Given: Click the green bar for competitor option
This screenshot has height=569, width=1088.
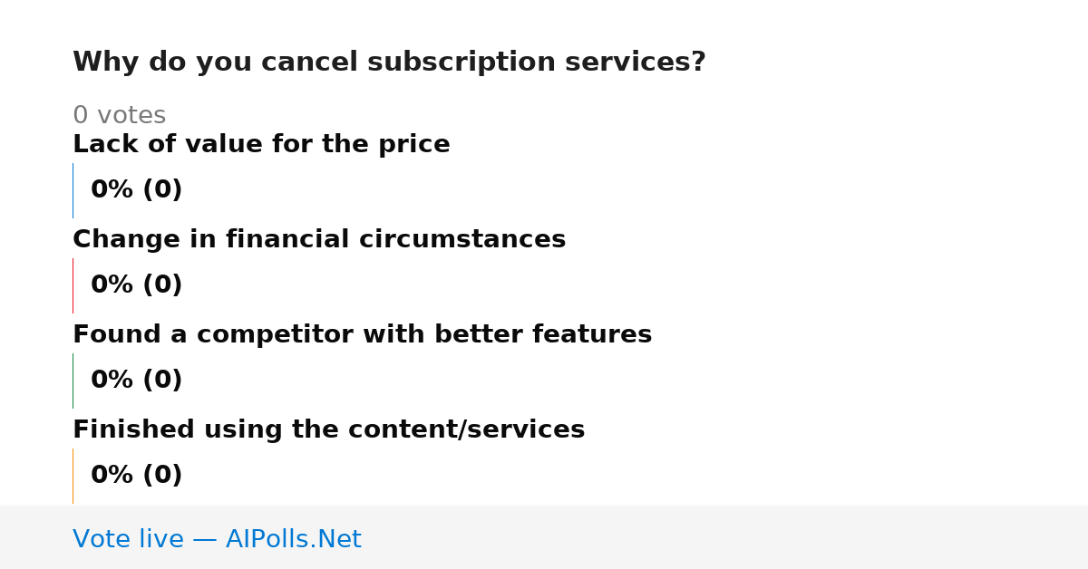Looking at the screenshot, I should [73, 381].
